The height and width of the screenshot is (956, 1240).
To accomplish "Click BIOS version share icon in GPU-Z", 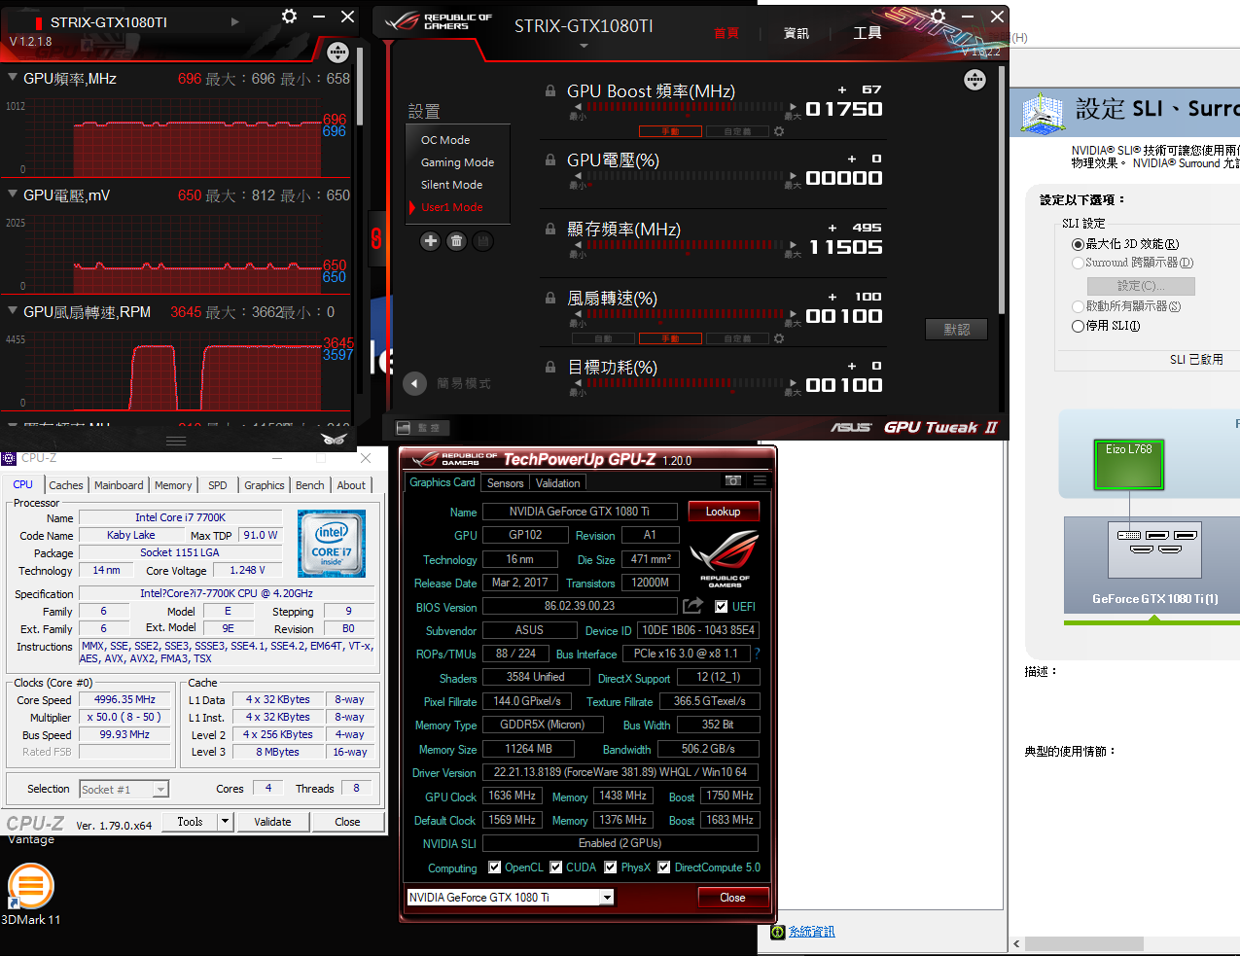I will 692,606.
